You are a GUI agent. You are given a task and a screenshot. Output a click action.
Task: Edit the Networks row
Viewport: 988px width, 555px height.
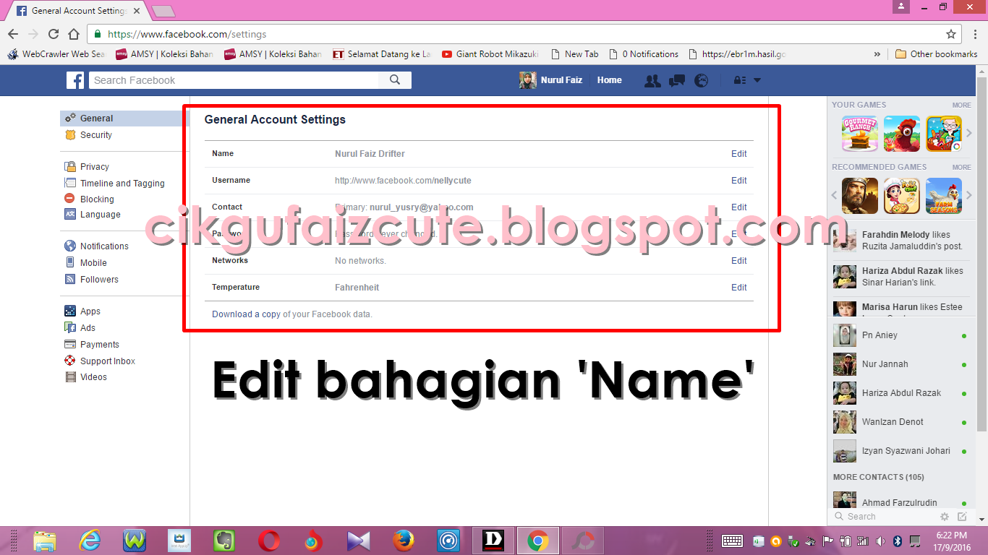pos(738,261)
